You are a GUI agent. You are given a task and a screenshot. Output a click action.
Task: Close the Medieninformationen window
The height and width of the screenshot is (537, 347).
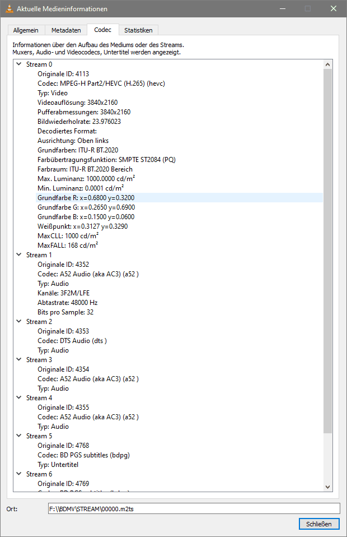[x=334, y=8]
